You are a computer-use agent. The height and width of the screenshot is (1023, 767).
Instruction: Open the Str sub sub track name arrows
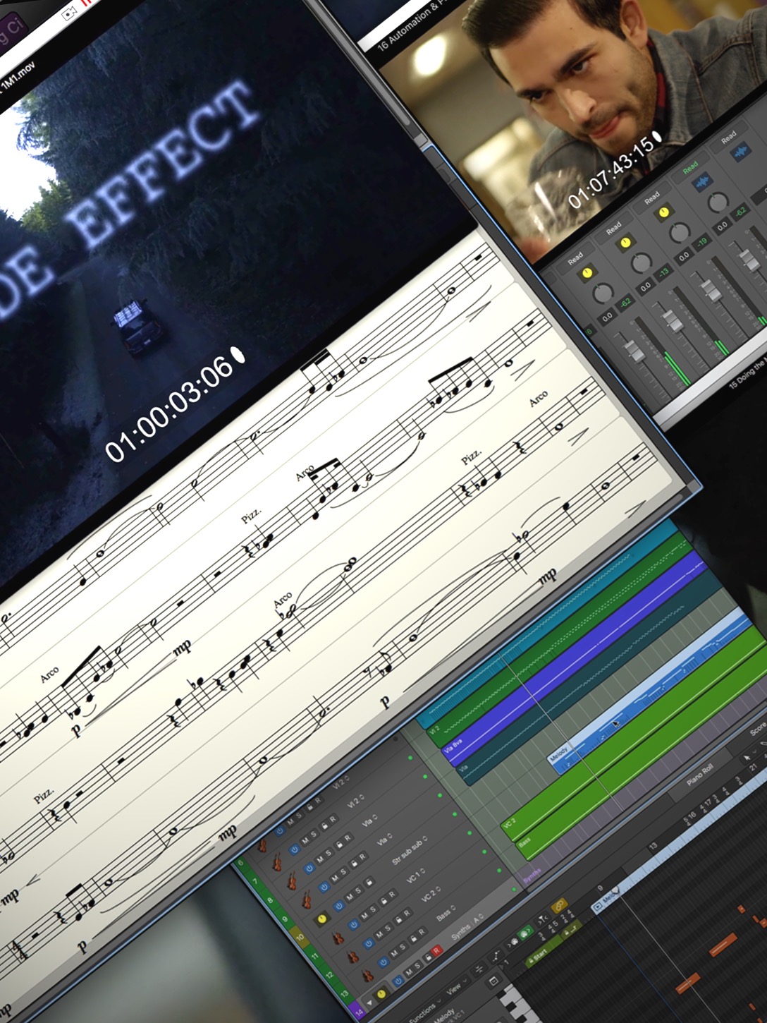click(x=424, y=838)
